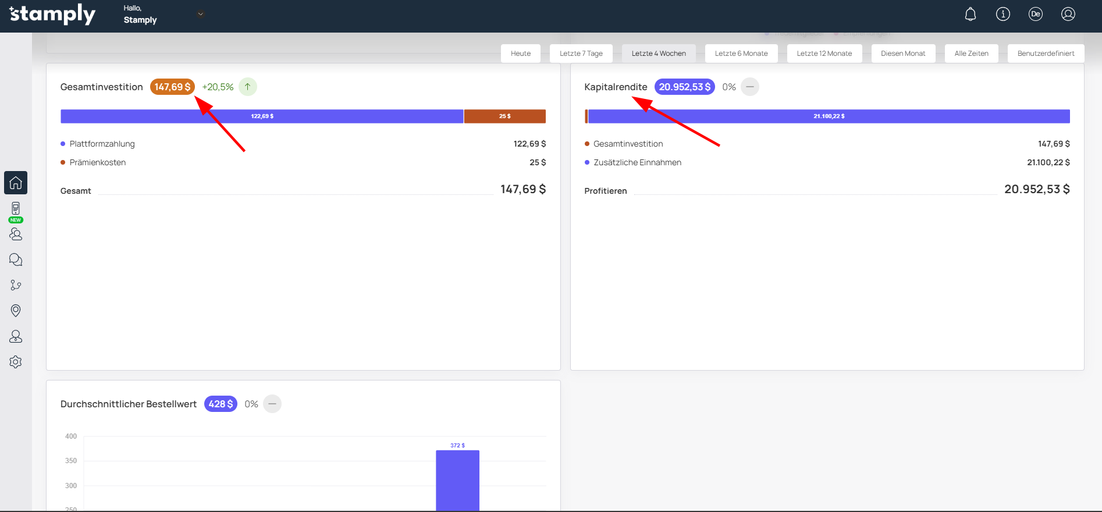Open the user profile icon in header
The height and width of the screenshot is (512, 1102).
(x=1068, y=15)
